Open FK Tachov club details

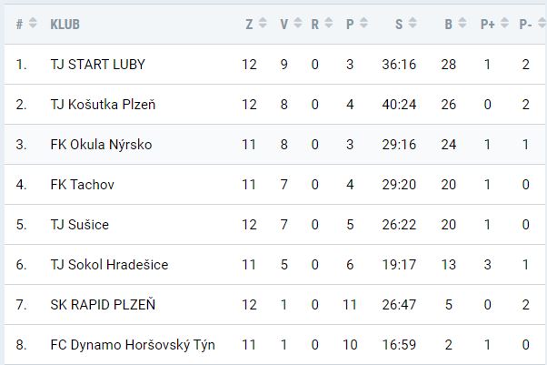tap(82, 185)
